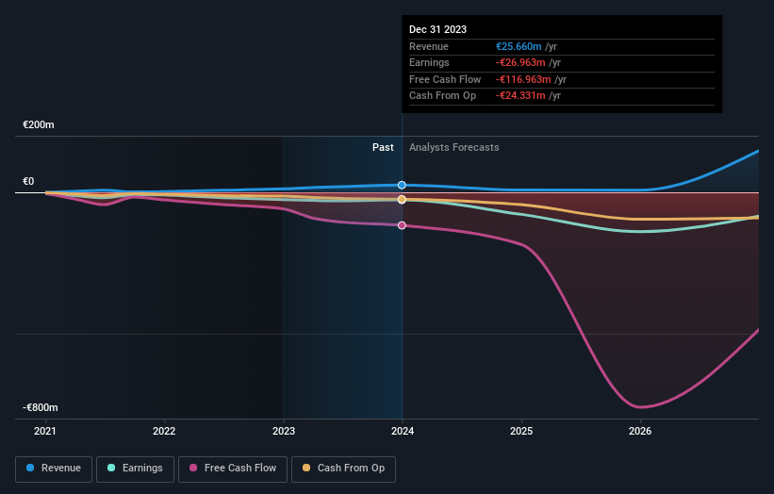
Task: Click the Past region label
Action: 383,148
